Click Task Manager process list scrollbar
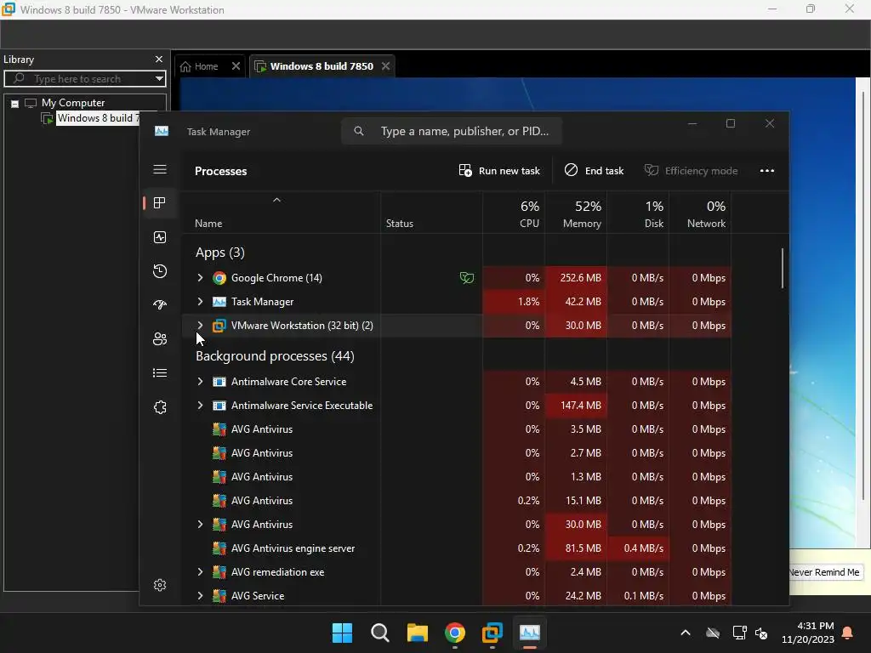Screen dimensions: 871x653 point(783,268)
